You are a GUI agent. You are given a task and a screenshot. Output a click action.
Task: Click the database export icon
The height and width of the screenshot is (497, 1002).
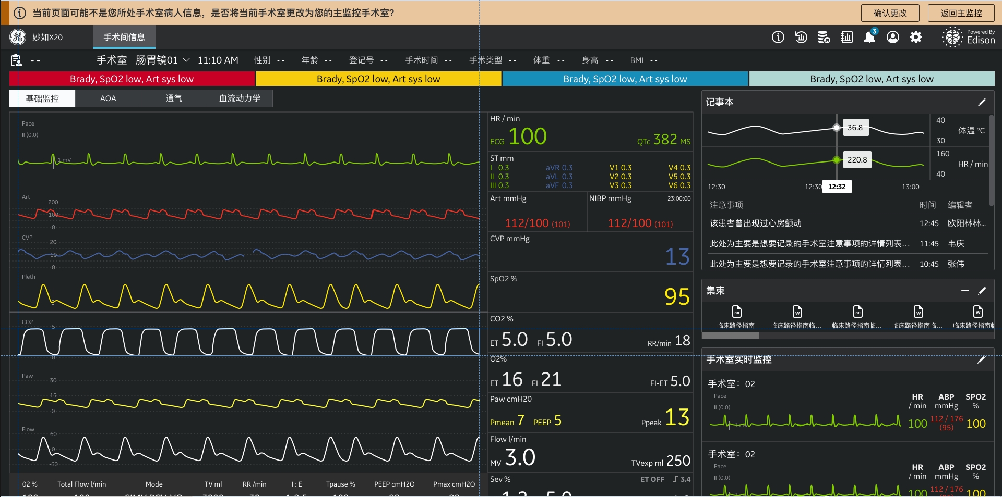pos(824,37)
